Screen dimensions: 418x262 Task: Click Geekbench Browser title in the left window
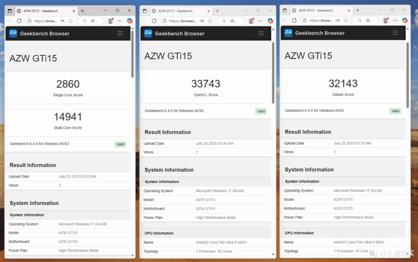coord(45,34)
